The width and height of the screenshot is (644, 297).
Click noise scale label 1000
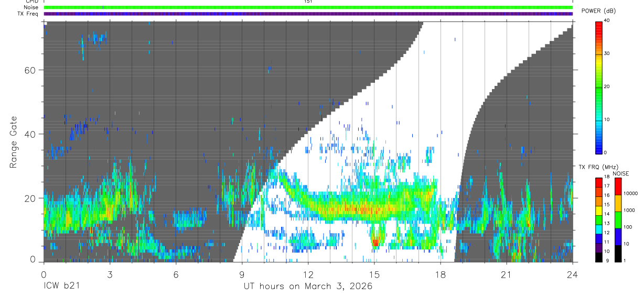[x=630, y=210]
